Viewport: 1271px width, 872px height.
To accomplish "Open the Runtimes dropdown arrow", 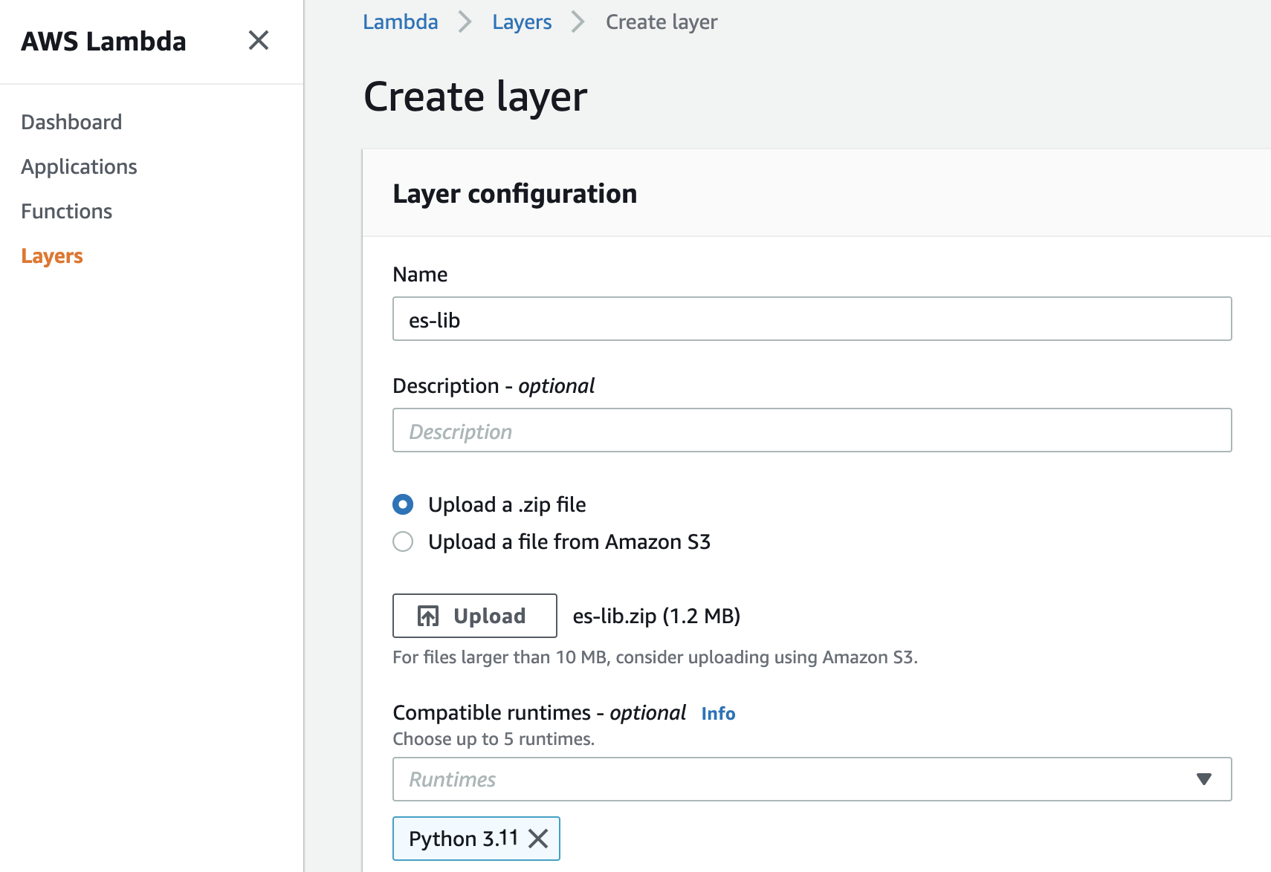I will click(x=1204, y=779).
